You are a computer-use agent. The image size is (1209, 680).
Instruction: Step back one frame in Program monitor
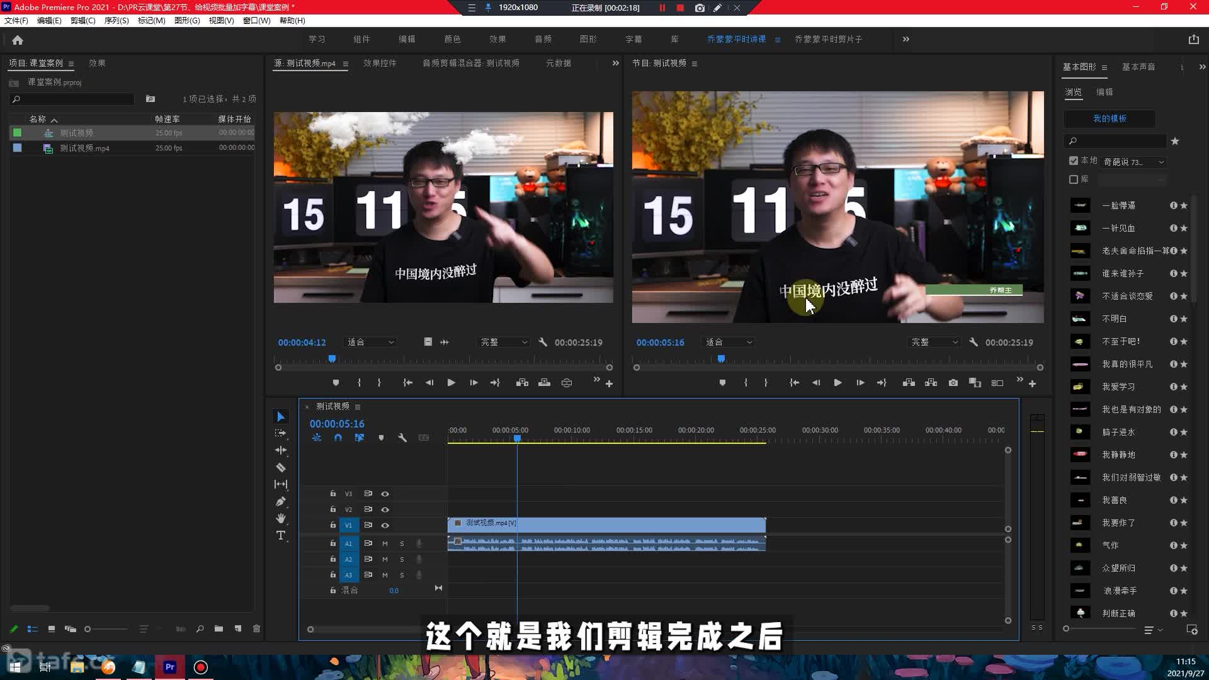click(816, 383)
